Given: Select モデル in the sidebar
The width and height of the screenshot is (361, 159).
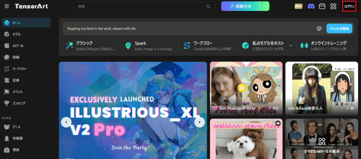Looking at the screenshot, I should click(26, 34).
